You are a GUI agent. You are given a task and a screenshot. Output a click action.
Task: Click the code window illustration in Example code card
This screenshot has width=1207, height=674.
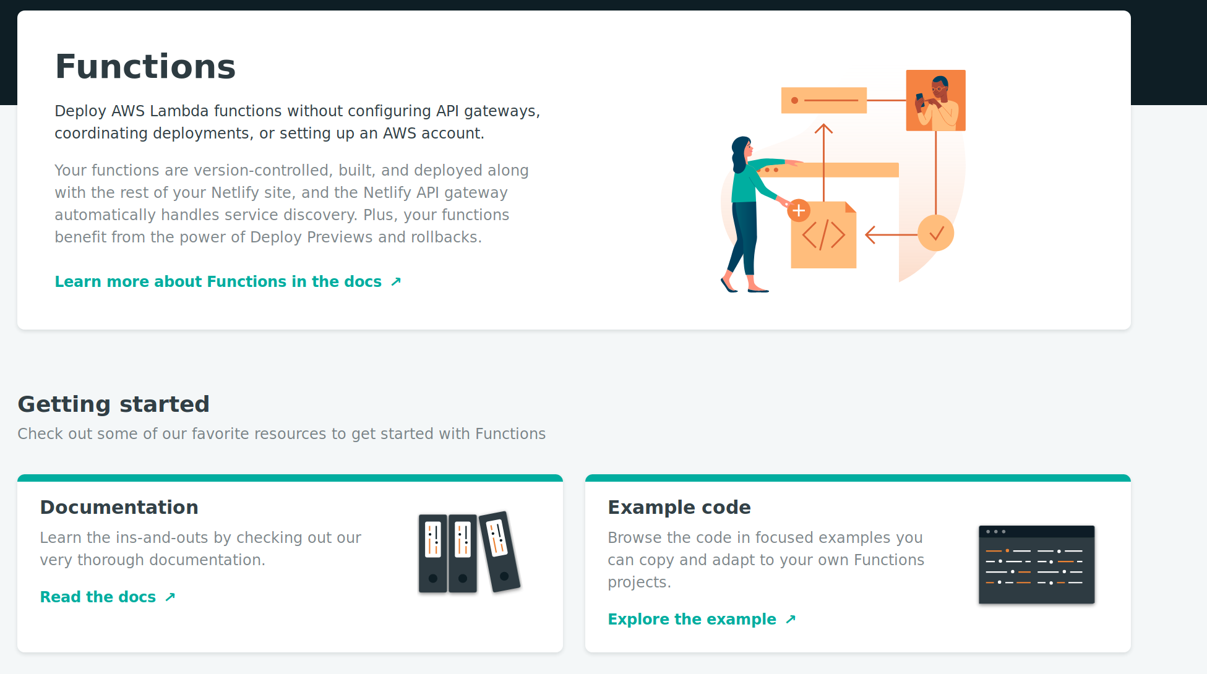tap(1036, 565)
